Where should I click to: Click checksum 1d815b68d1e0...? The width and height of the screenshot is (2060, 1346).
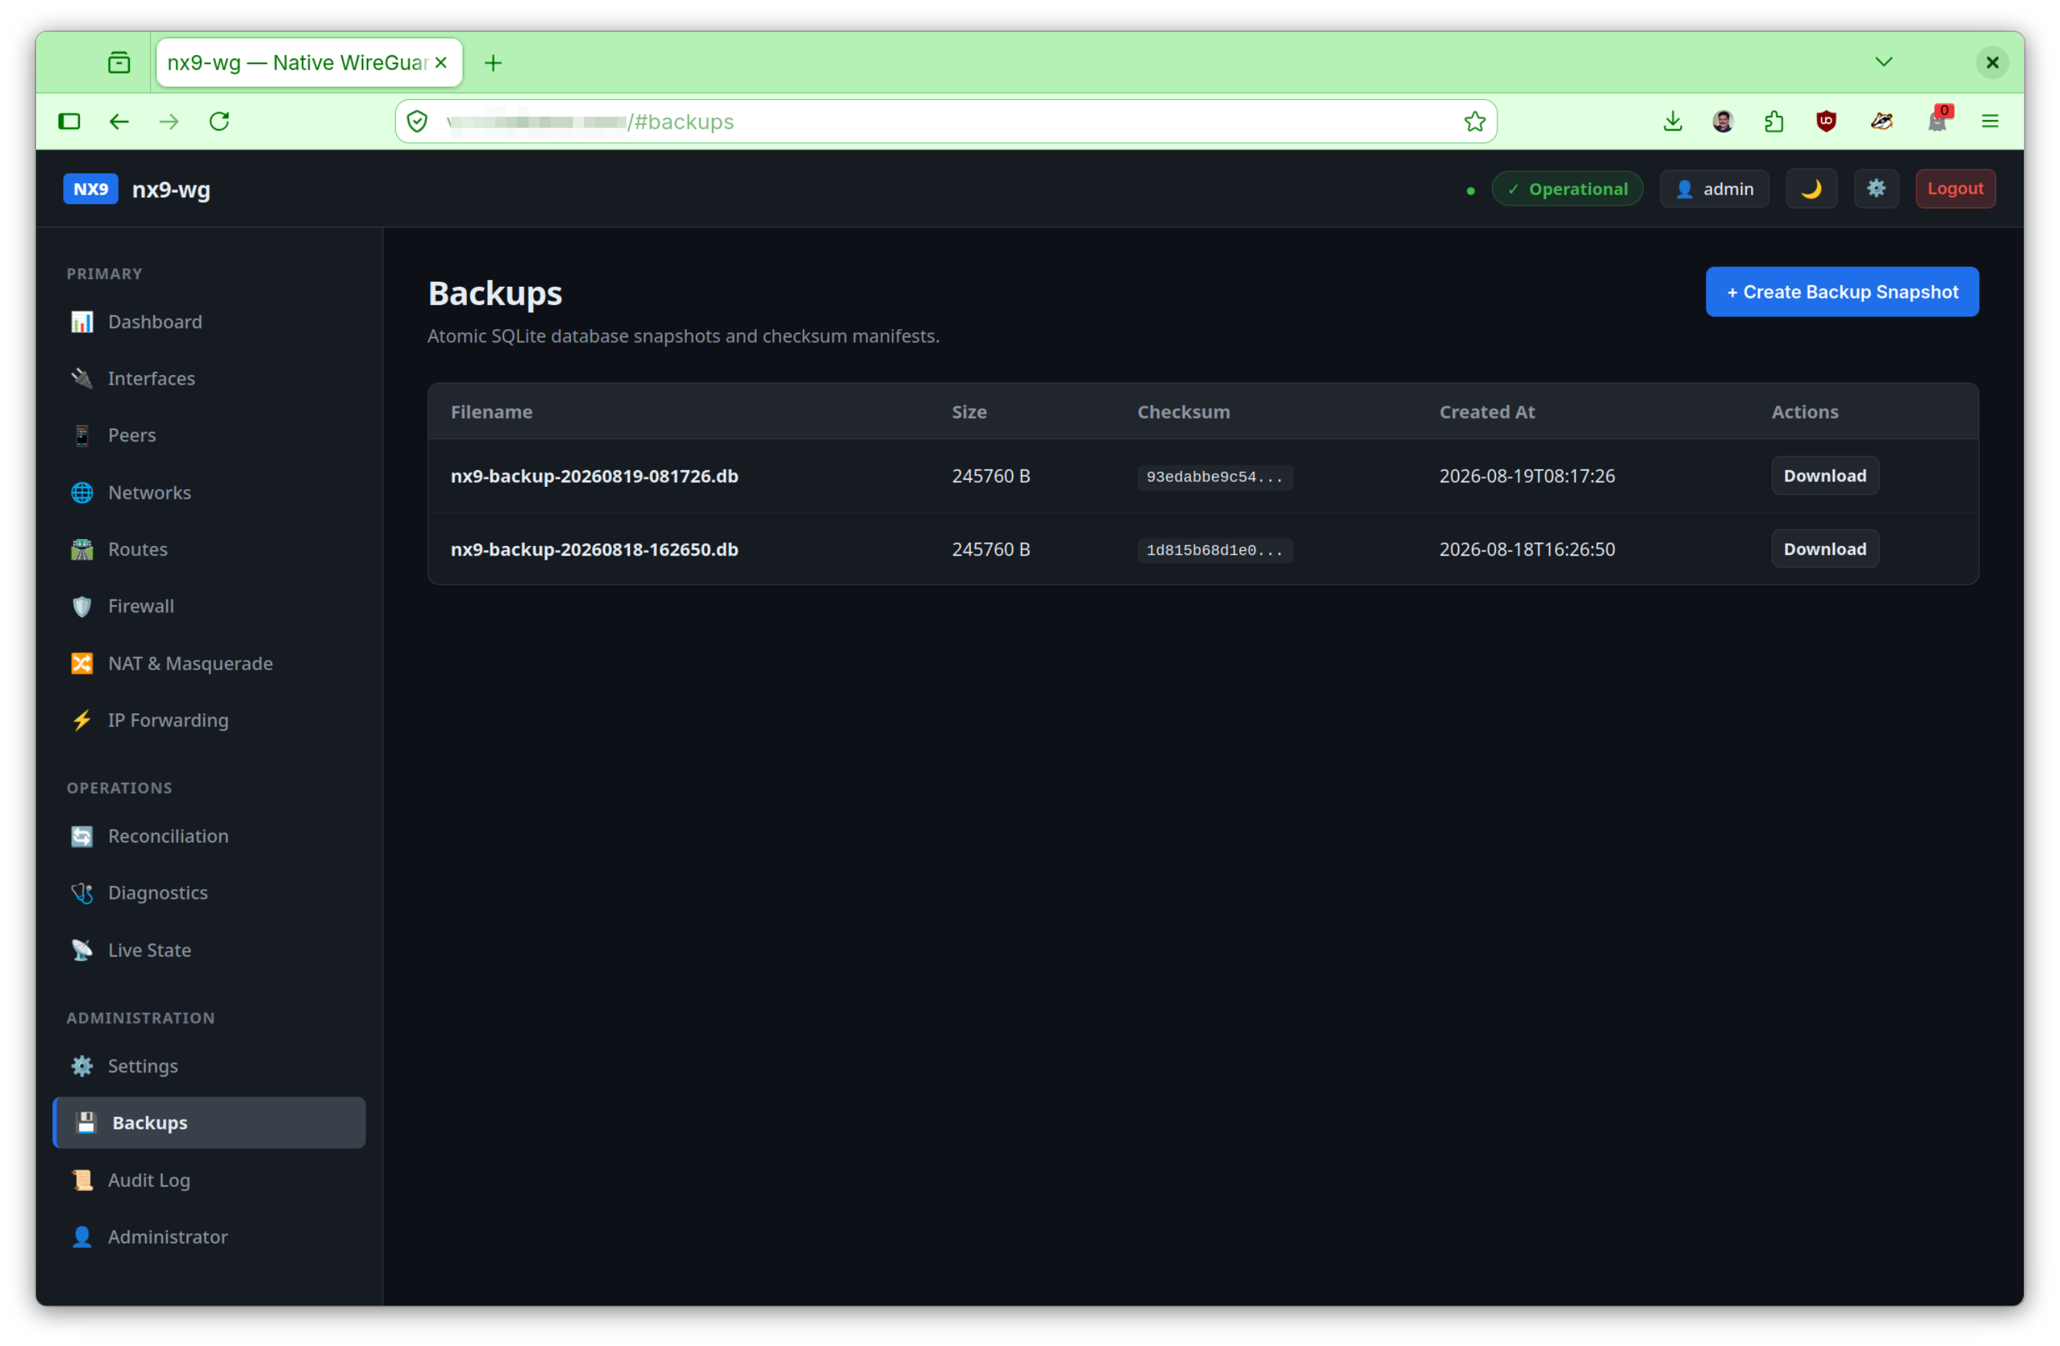(1214, 551)
